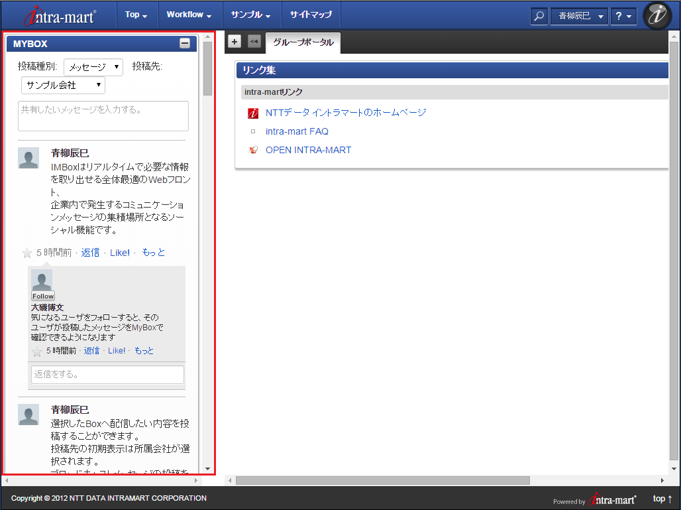Click the 返信をする reply input field
This screenshot has width=681, height=510.
click(107, 374)
